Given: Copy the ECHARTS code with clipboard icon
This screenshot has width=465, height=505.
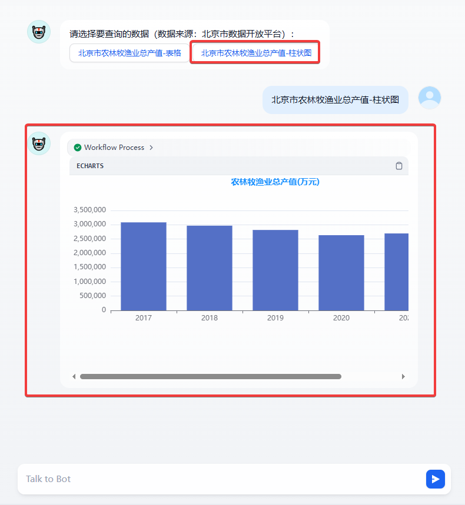Looking at the screenshot, I should coord(399,166).
